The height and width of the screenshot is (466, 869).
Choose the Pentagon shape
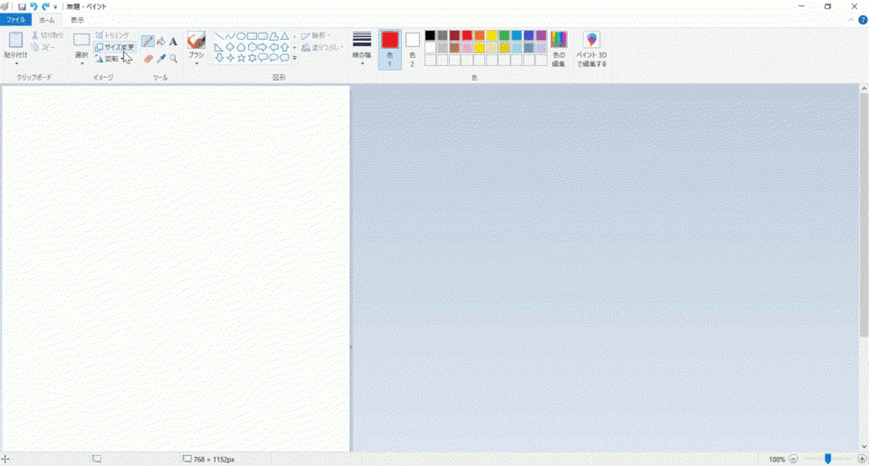[241, 47]
